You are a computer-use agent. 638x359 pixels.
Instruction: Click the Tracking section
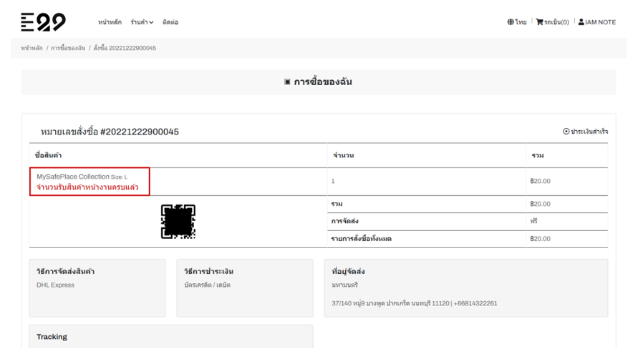click(x=171, y=336)
